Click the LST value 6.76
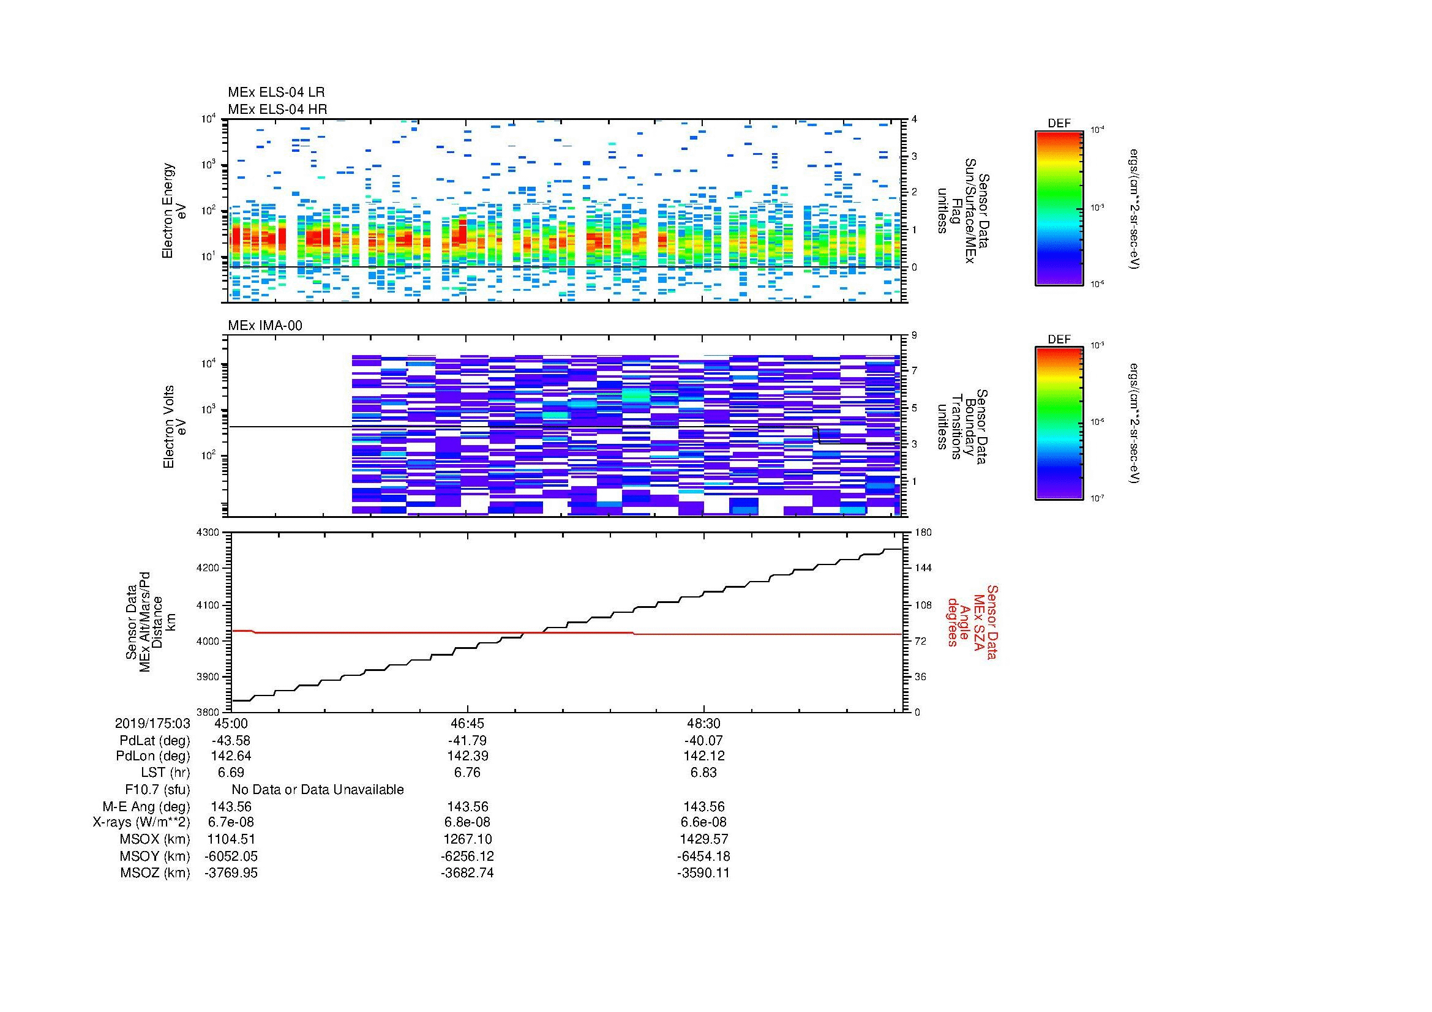The width and height of the screenshot is (1432, 1012). click(467, 772)
